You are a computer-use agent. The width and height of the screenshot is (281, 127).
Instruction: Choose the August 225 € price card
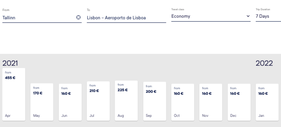click(126, 101)
